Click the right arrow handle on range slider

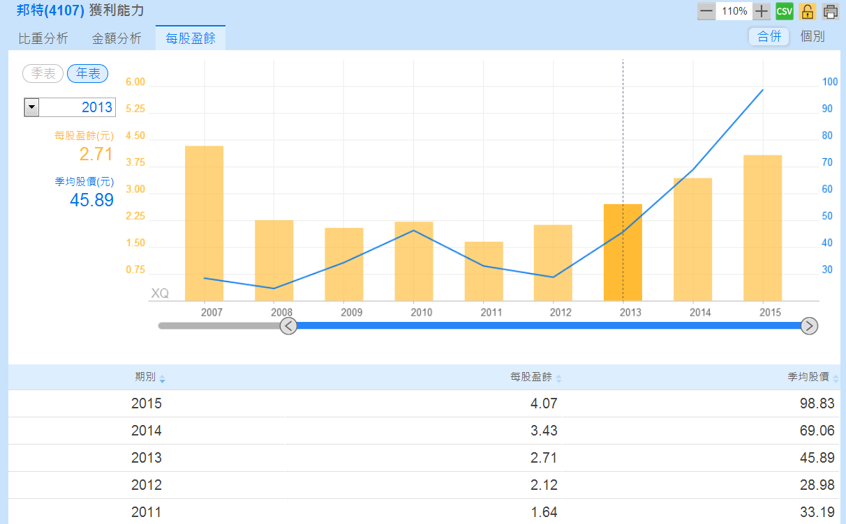point(809,325)
